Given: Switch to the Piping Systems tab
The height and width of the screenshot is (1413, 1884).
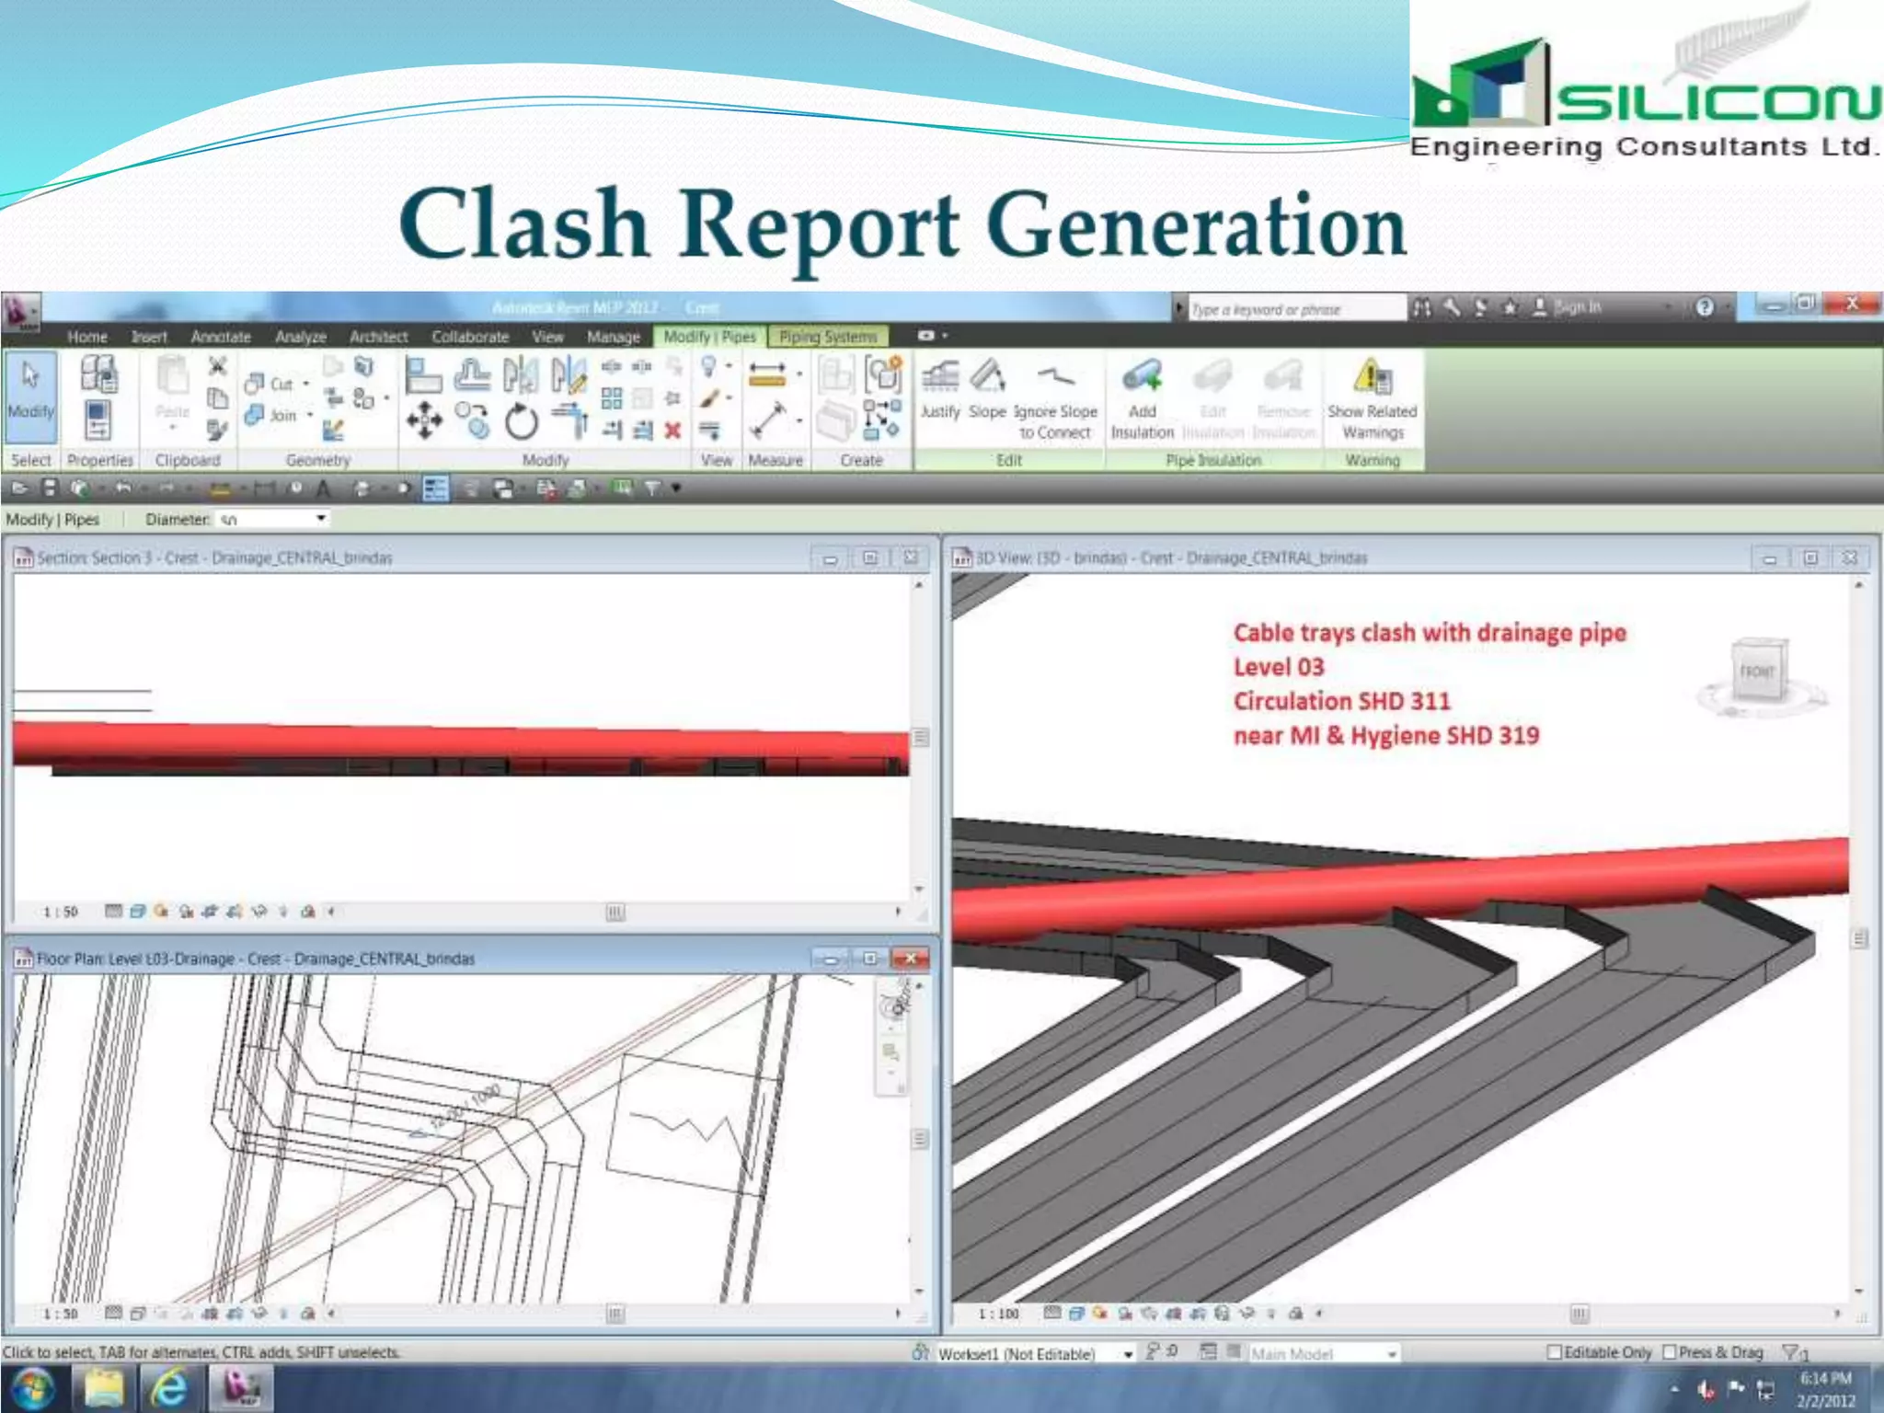Looking at the screenshot, I should 828,337.
